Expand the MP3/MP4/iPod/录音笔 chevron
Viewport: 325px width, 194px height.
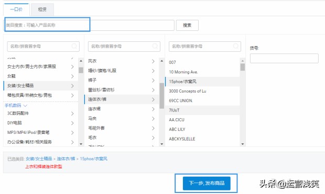(72, 133)
